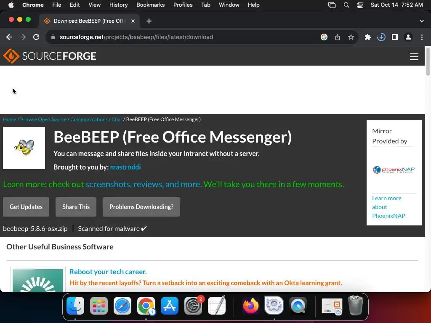Click the Share This button

[x=76, y=207]
